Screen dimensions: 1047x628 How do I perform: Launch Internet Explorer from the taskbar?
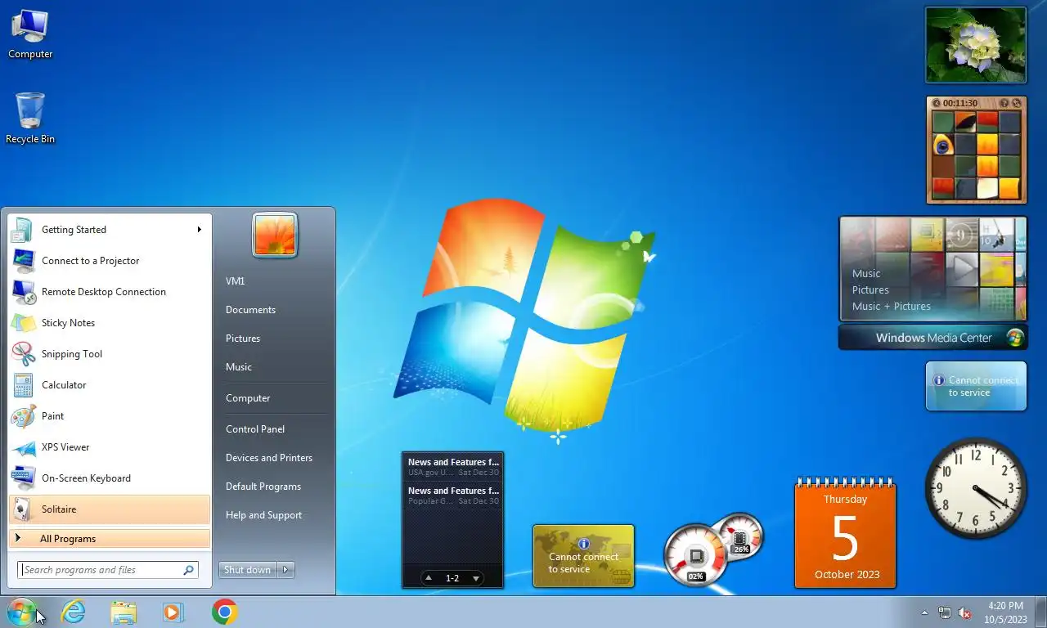(74, 612)
